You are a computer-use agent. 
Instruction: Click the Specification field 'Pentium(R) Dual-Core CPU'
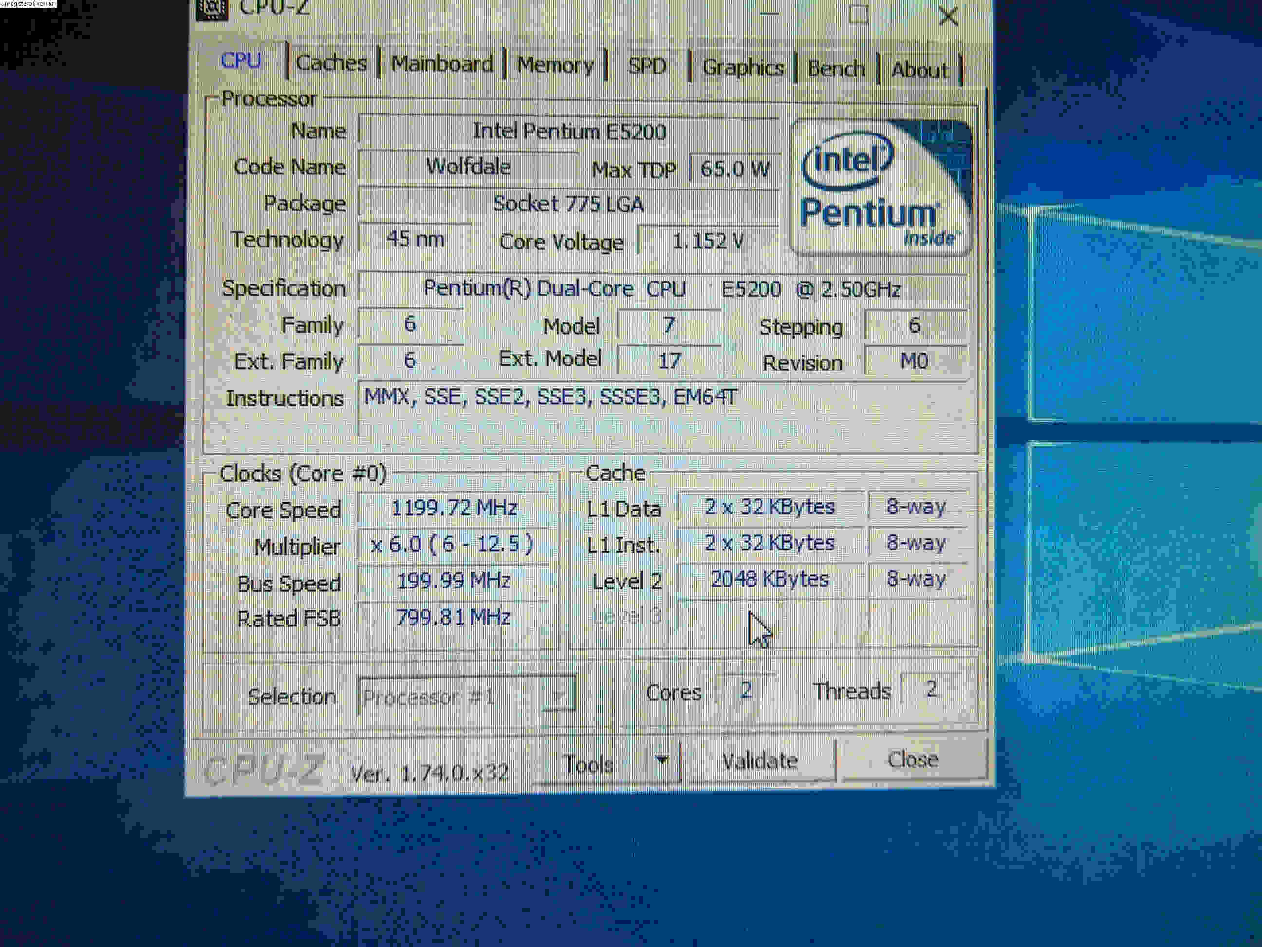[x=663, y=289]
